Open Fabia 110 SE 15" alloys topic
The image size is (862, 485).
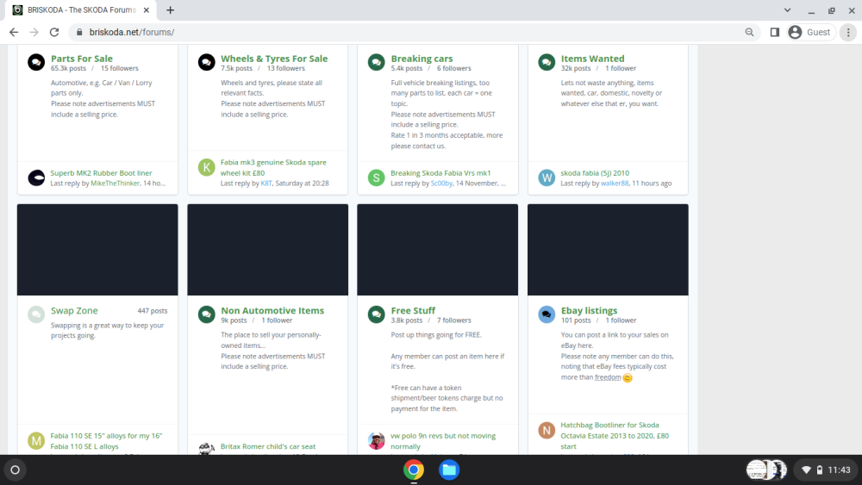click(106, 441)
